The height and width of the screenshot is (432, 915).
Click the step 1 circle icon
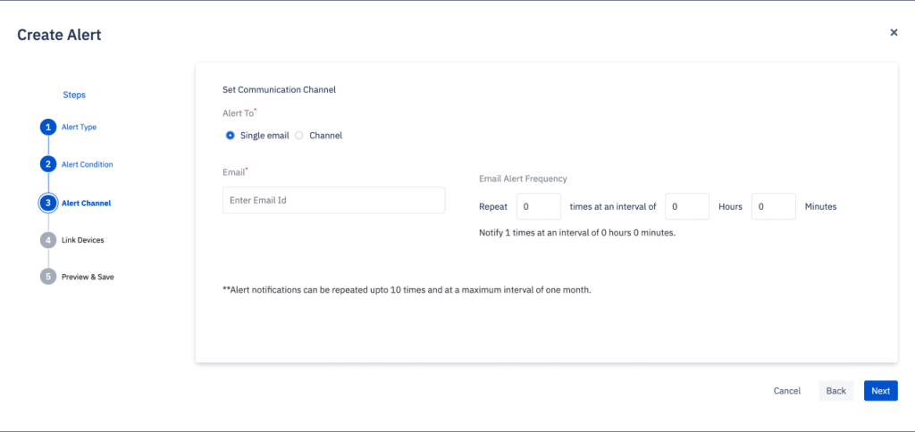[48, 127]
